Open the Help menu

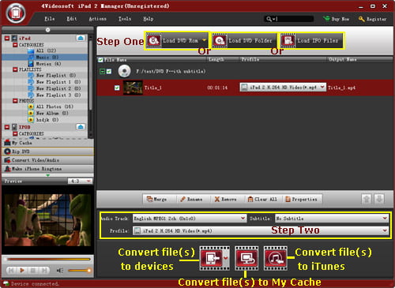[149, 19]
